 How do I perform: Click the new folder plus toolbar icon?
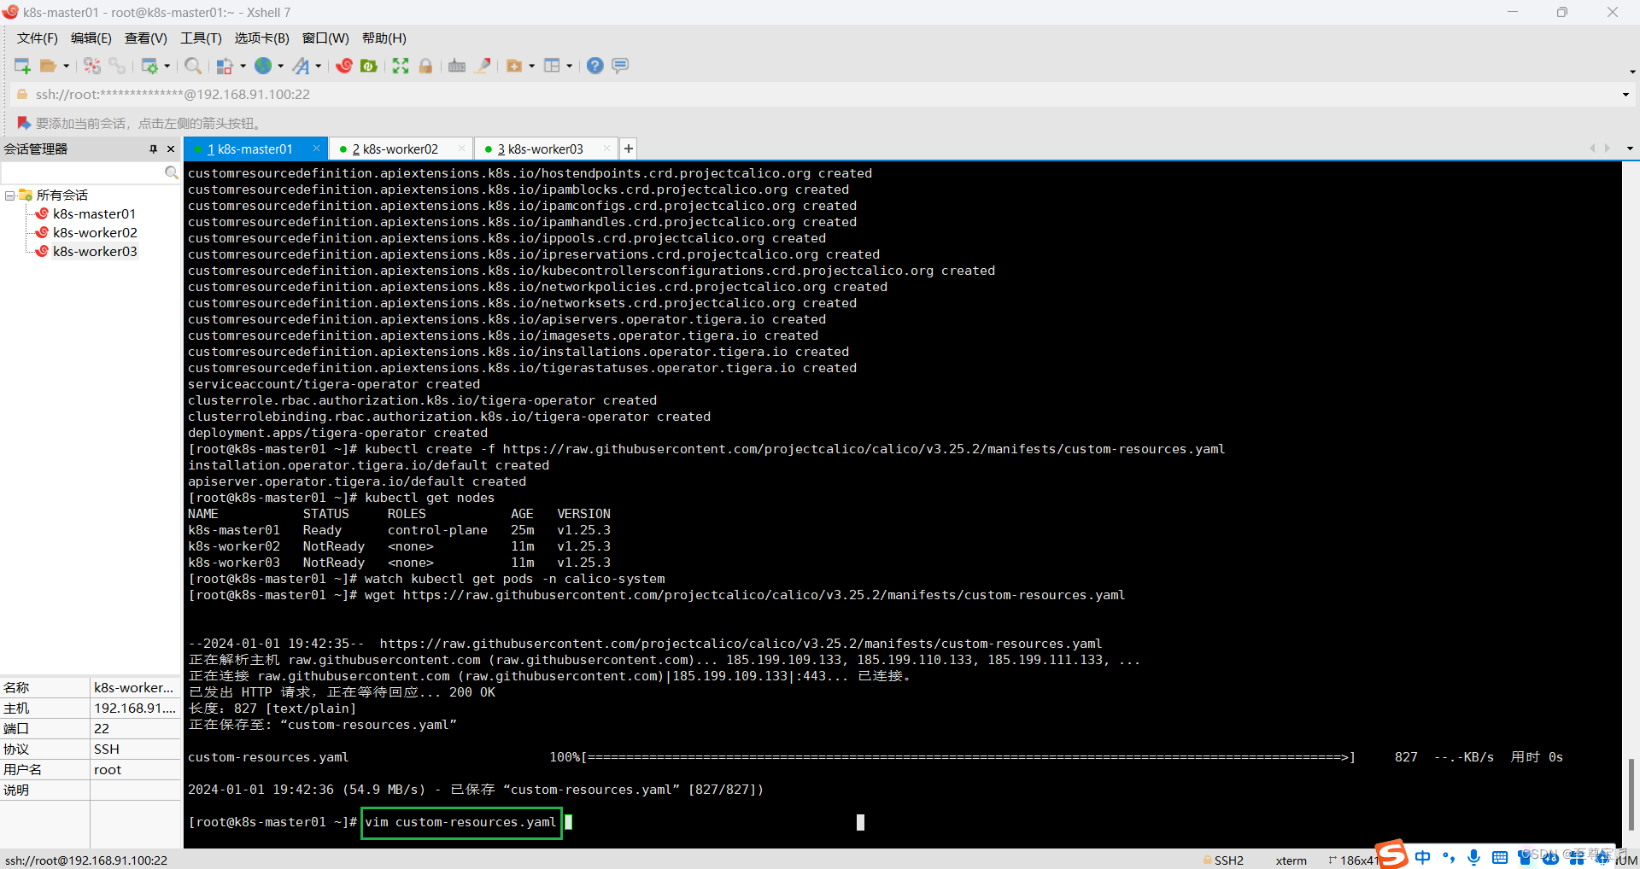point(514,66)
